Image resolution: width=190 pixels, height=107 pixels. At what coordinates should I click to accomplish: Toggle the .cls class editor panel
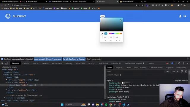pos(173,71)
